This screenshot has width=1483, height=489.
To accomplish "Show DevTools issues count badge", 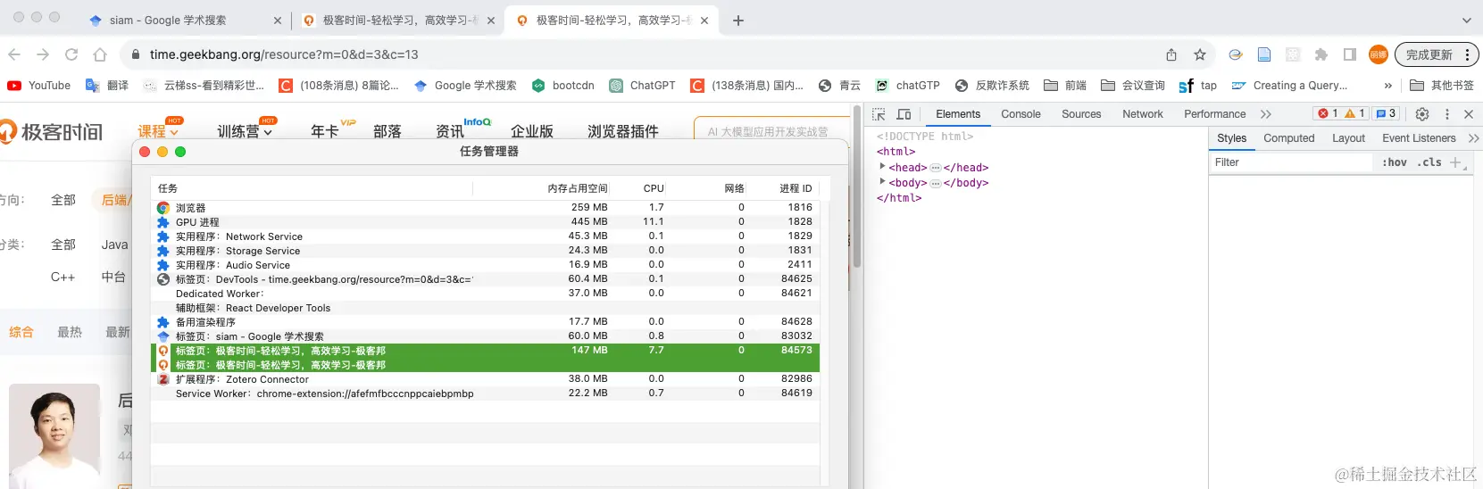I will coord(1386,113).
